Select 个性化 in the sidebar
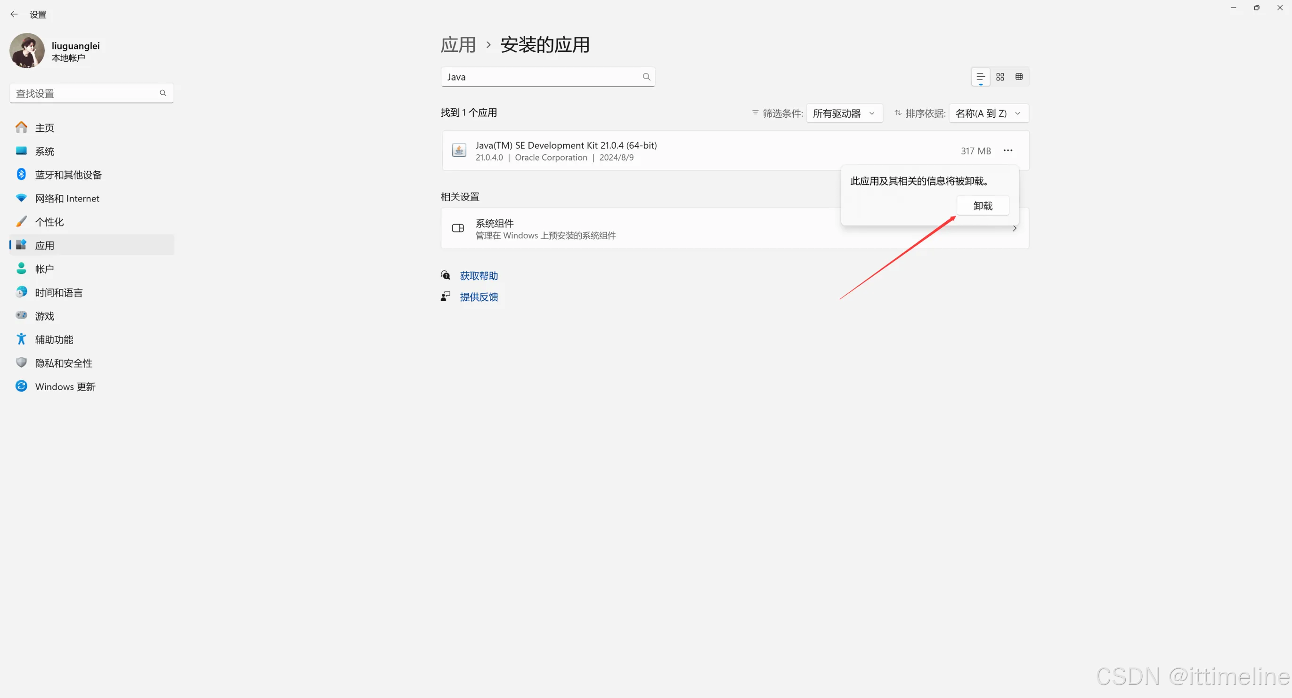1292x698 pixels. [x=49, y=222]
